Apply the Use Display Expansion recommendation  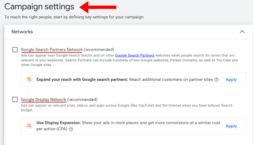(x=231, y=126)
